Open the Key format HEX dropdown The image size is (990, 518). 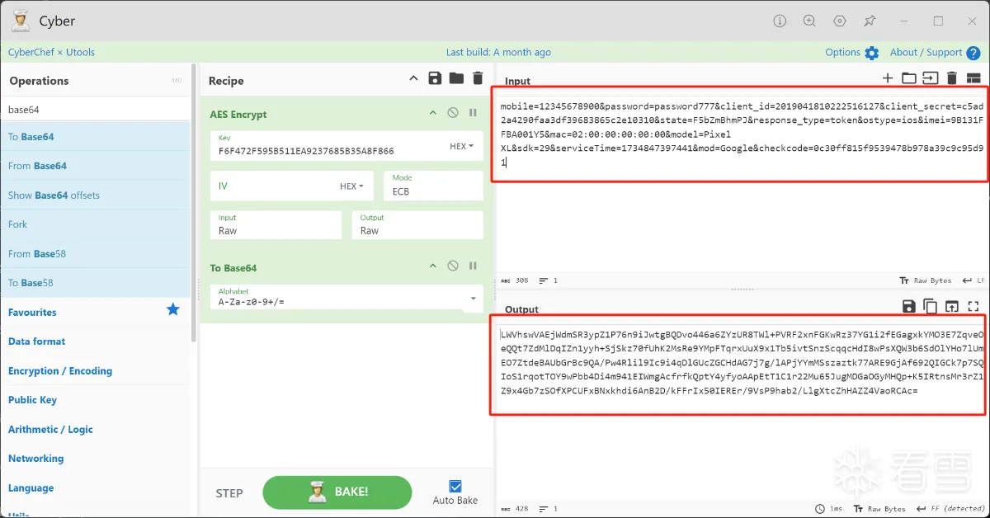(x=461, y=146)
